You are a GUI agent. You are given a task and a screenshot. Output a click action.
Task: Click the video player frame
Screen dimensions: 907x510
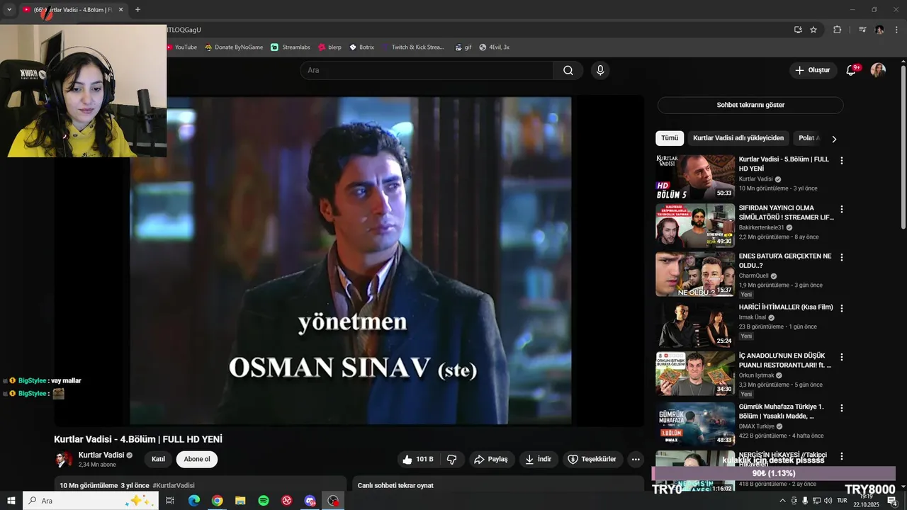(x=350, y=261)
